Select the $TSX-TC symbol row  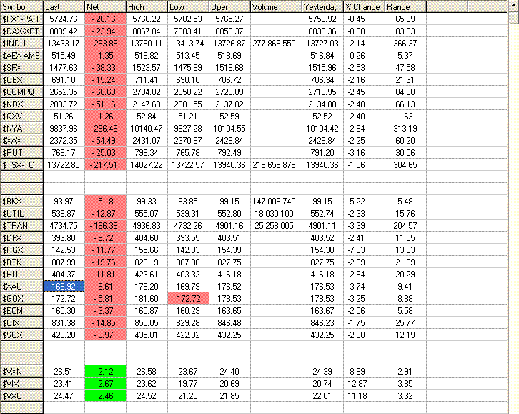(x=21, y=165)
